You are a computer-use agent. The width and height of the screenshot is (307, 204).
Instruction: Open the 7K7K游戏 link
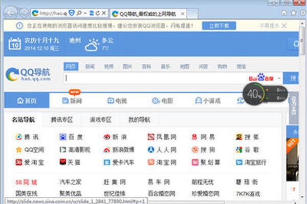248,194
